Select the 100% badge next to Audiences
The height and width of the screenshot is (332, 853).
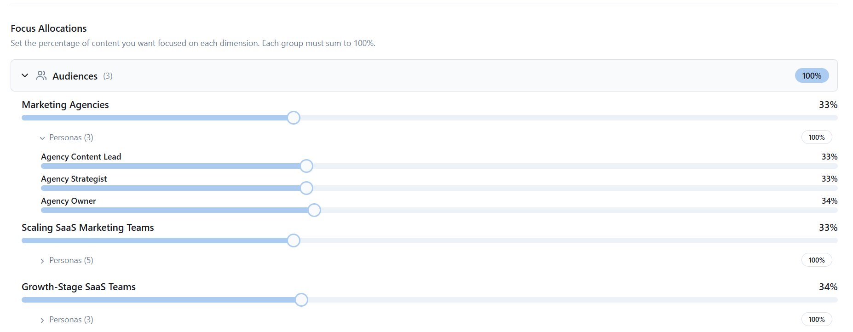tap(811, 75)
